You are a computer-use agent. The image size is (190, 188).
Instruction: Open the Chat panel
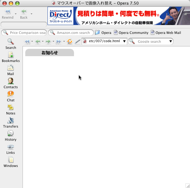pos(11,96)
